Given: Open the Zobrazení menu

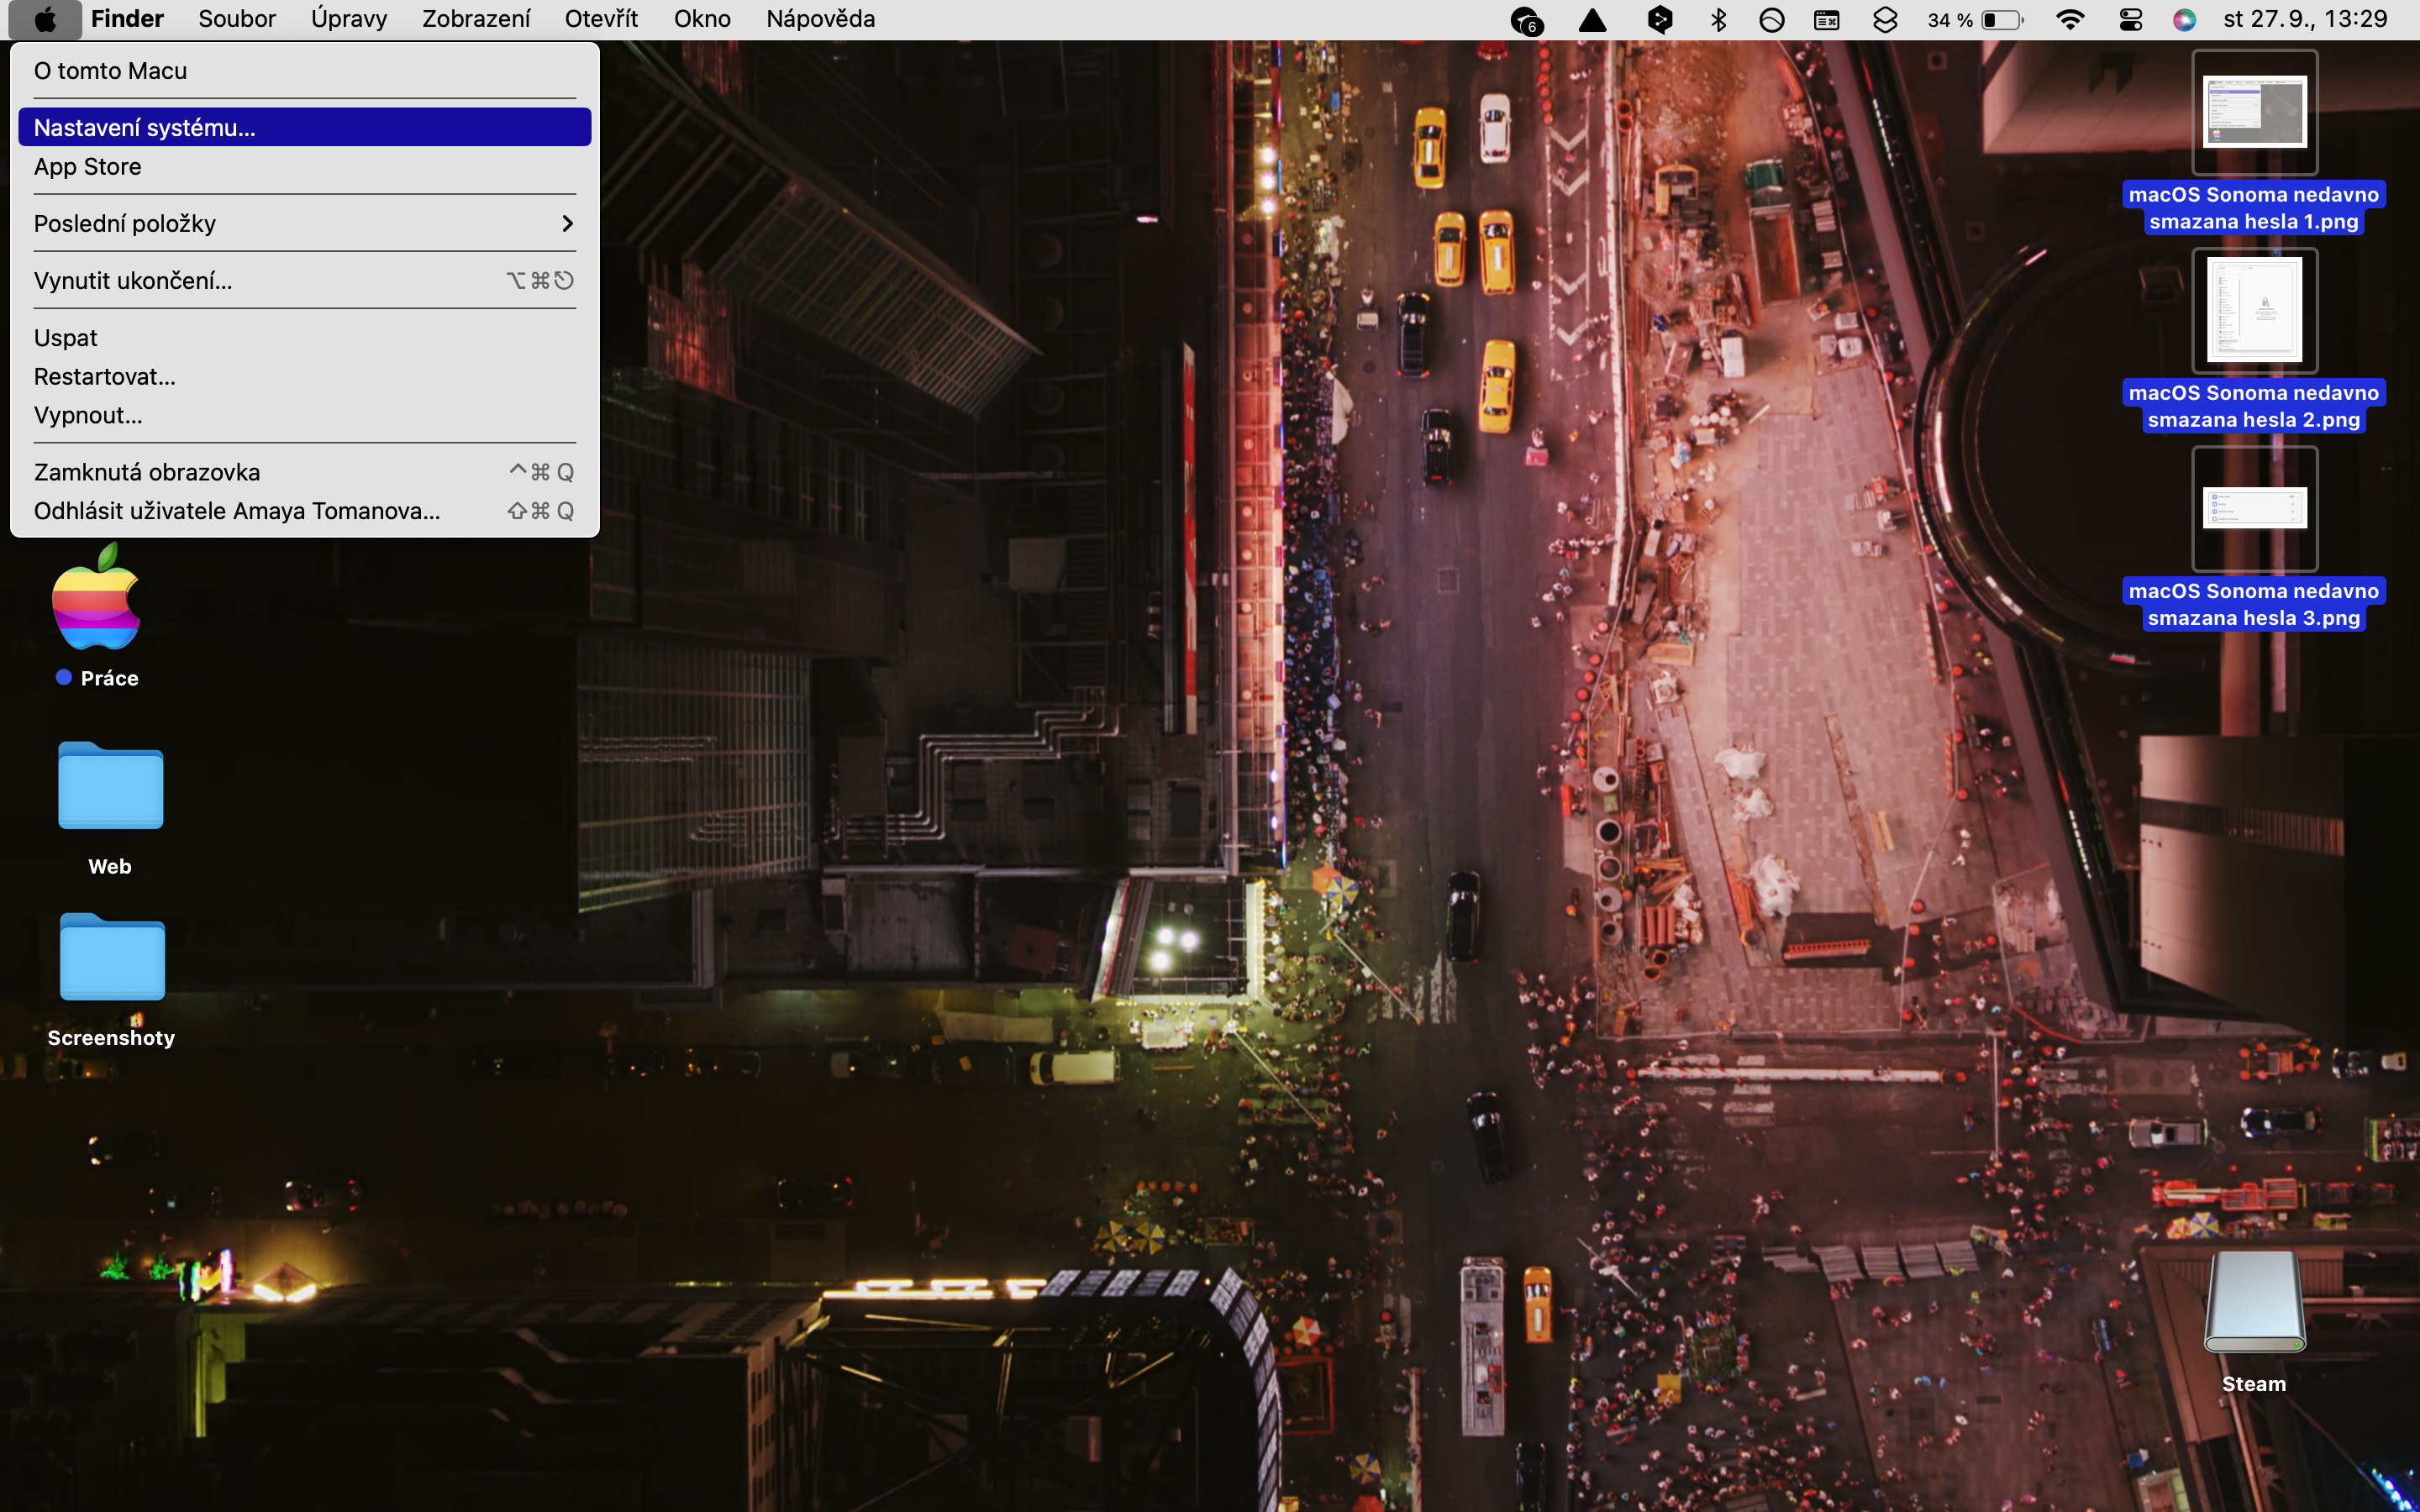Looking at the screenshot, I should click(475, 20).
